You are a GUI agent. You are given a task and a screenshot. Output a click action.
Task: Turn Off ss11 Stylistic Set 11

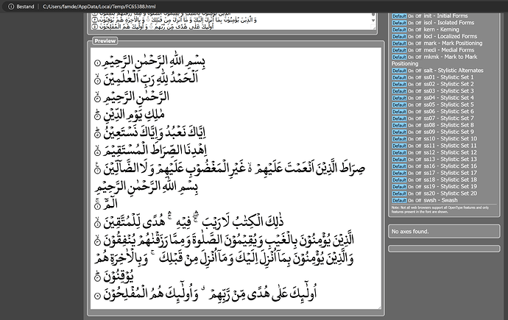(418, 146)
